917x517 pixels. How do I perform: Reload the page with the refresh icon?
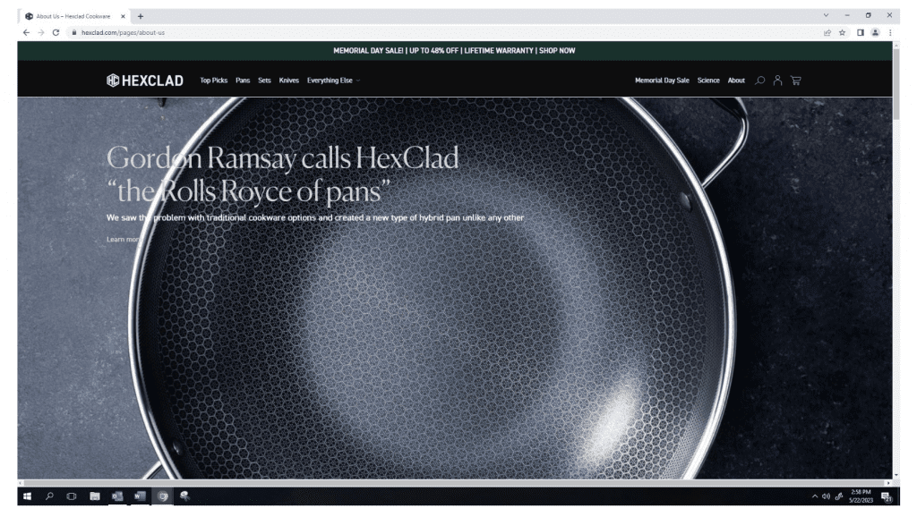56,33
